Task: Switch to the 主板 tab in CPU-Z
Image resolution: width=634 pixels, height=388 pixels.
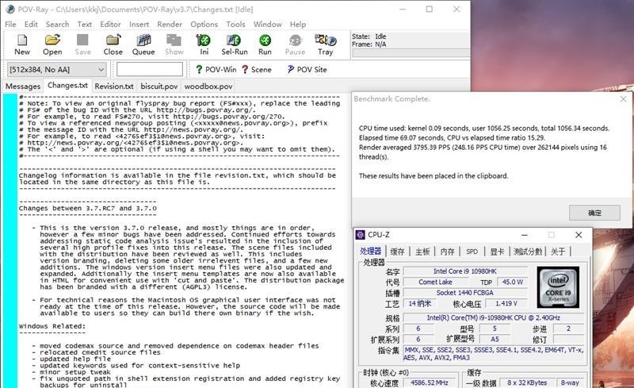Action: coord(422,252)
